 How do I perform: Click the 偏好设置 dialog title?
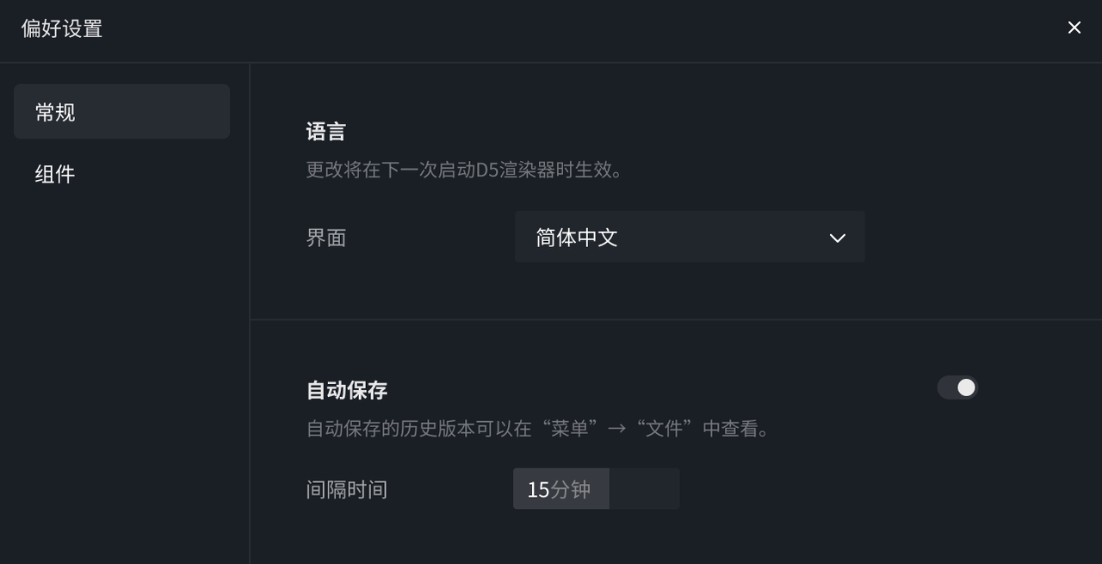pos(62,28)
